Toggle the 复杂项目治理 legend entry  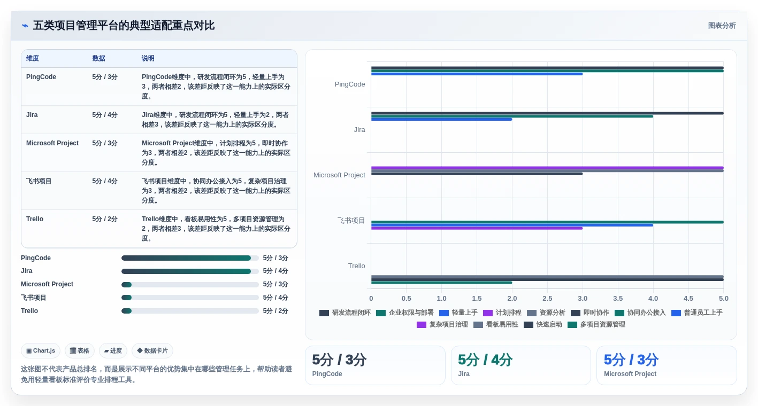click(442, 325)
